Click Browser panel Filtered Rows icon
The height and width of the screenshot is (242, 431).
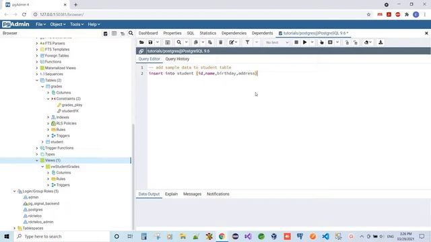123,34
